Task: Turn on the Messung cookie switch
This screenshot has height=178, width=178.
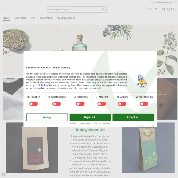Action: coord(102,104)
